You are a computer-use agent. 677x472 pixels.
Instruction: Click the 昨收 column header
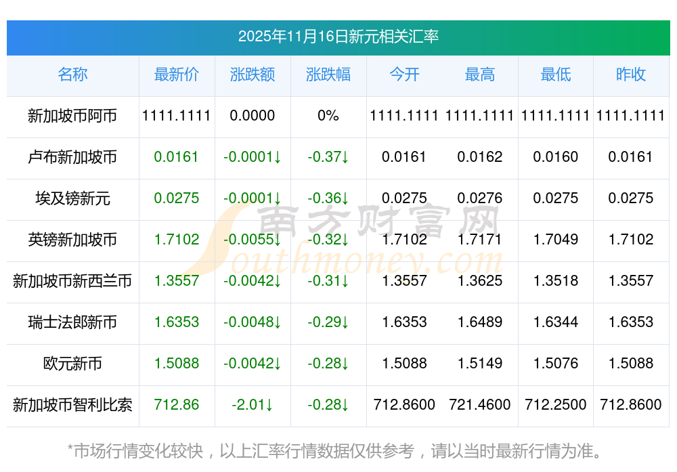(x=631, y=74)
